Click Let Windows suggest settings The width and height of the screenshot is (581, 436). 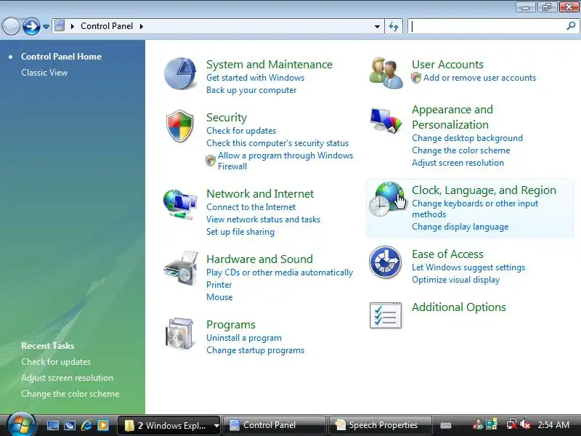coord(468,267)
